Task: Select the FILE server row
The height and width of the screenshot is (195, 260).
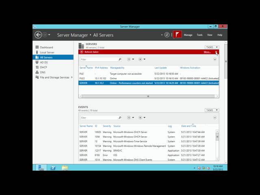Action: coord(149,74)
